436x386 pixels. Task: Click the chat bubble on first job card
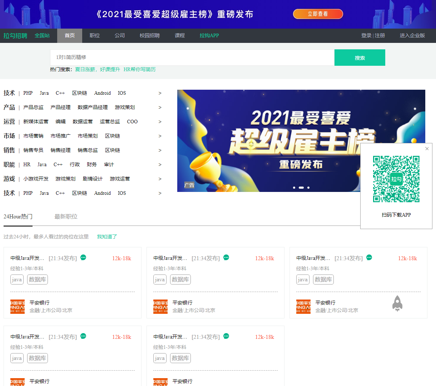[x=83, y=257]
